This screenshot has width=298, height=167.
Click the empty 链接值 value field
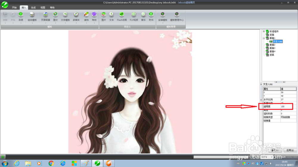click(x=288, y=121)
